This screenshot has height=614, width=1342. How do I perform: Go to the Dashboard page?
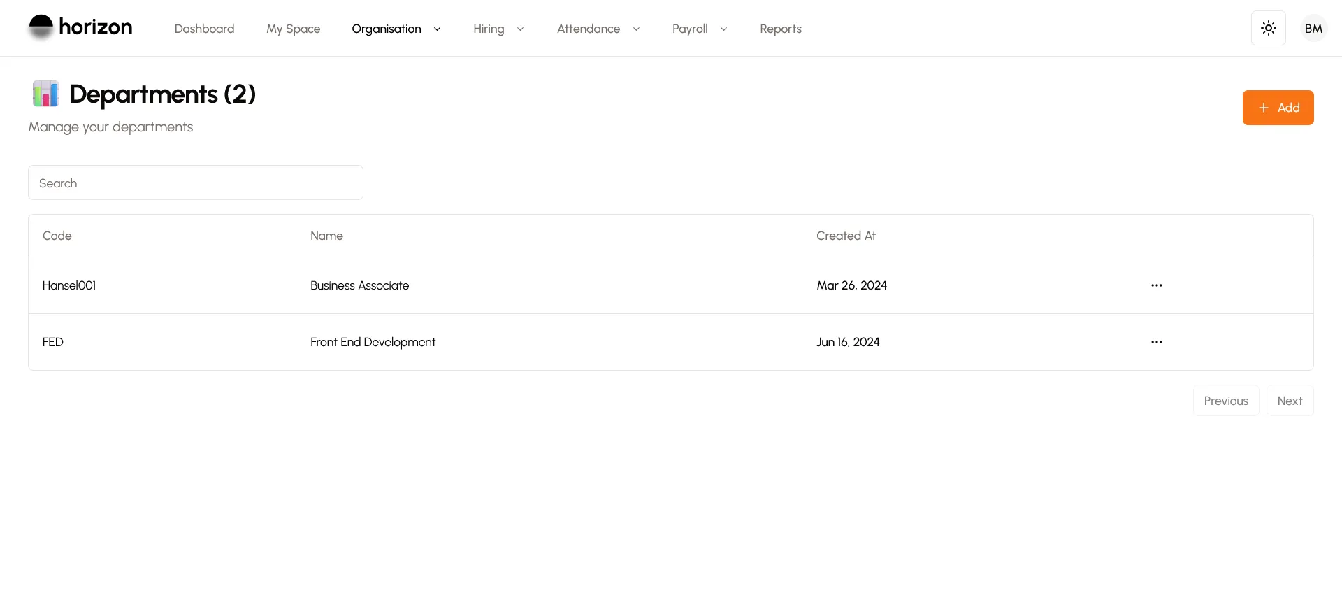pyautogui.click(x=204, y=29)
